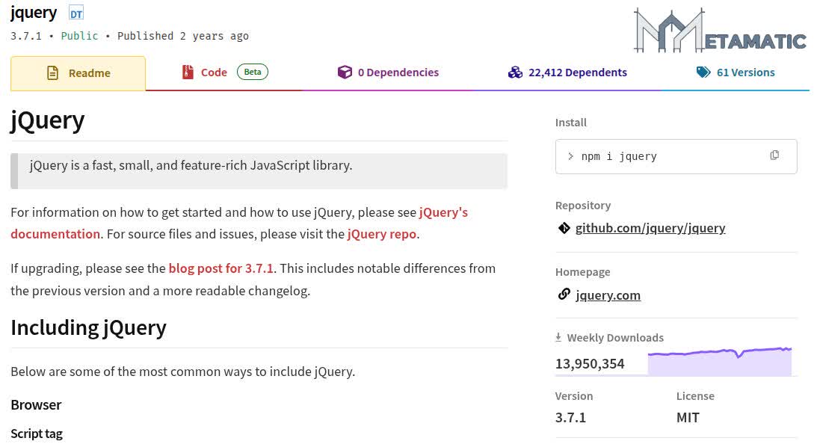Image resolution: width=817 pixels, height=447 pixels.
Task: Switch to the Code Beta tab
Action: (215, 72)
